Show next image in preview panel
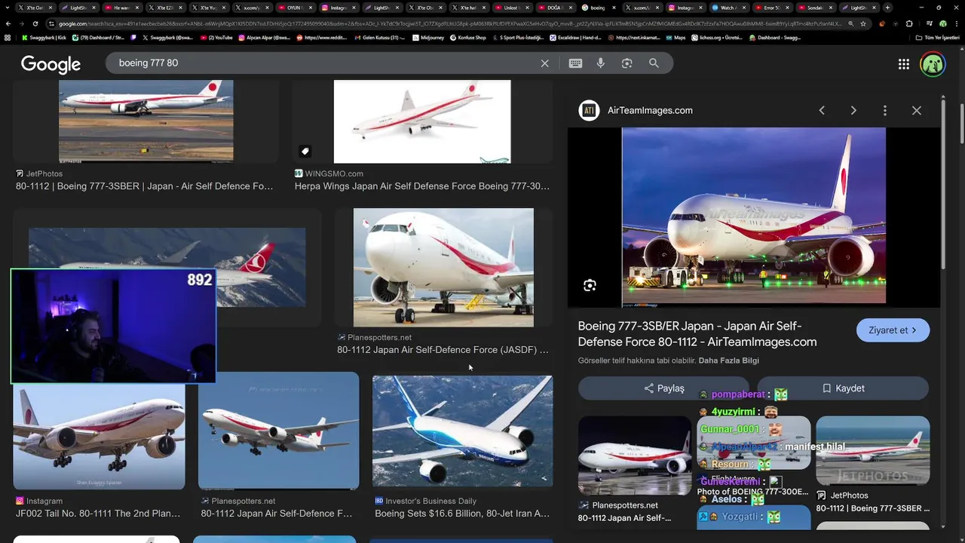This screenshot has width=965, height=543. click(853, 110)
